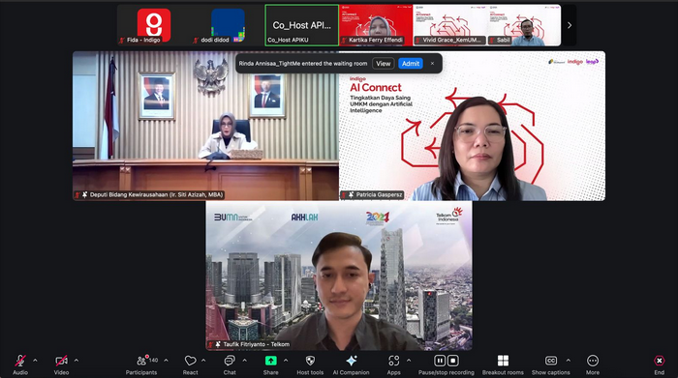Image resolution: width=678 pixels, height=378 pixels.
Task: Click View in waiting room notification
Action: (384, 64)
